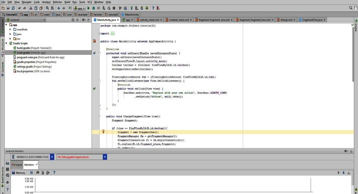Open the VCS menu

pos(89,2)
